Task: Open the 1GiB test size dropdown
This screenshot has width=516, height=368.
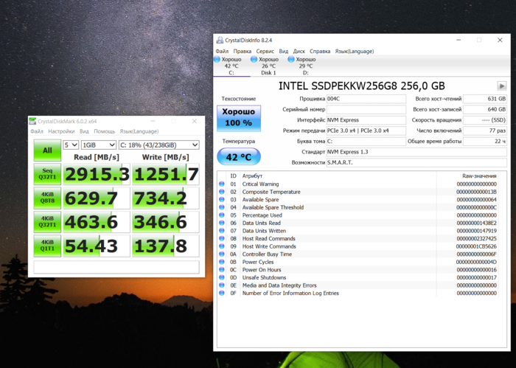Action: [x=98, y=145]
